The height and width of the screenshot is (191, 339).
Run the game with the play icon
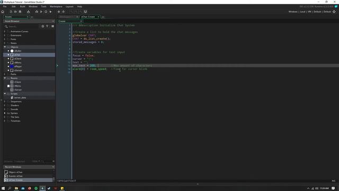pos(41,12)
